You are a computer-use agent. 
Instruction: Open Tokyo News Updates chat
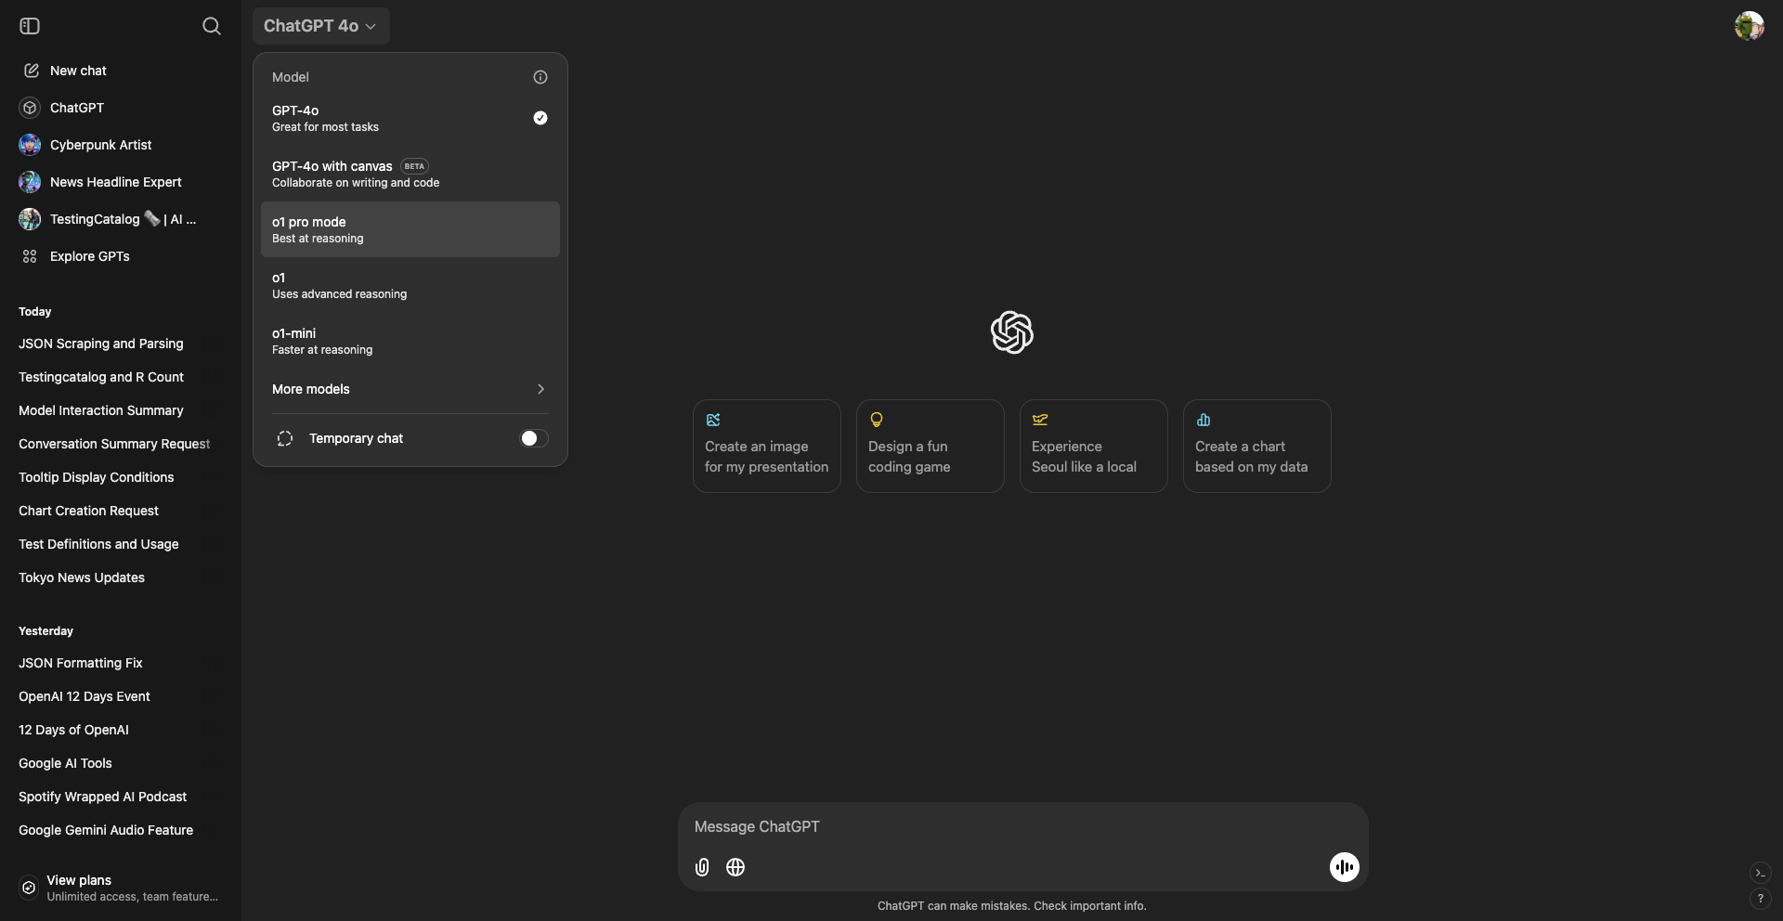[121, 577]
